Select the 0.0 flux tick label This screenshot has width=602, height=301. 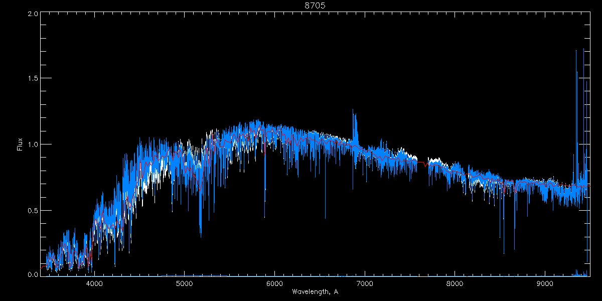click(33, 274)
